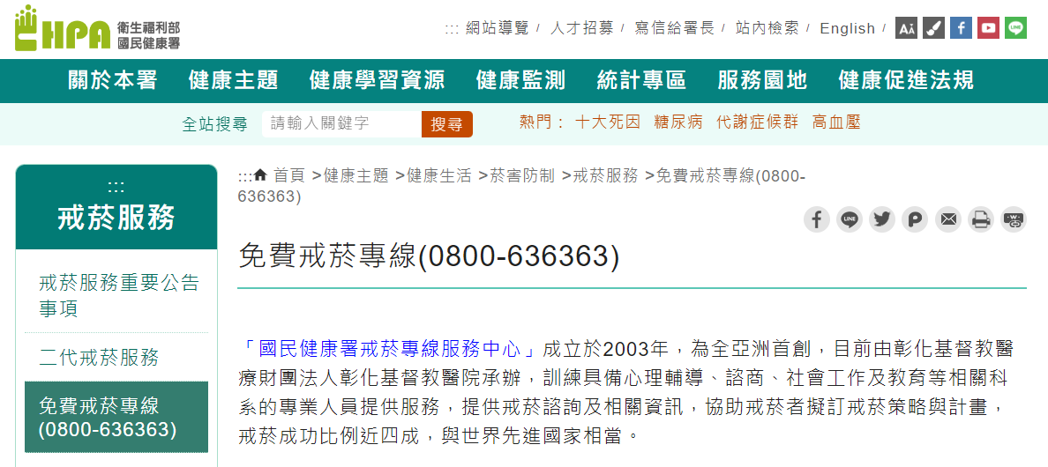Image resolution: width=1048 pixels, height=467 pixels.
Task: Share the page via Plurk icon
Action: pyautogui.click(x=915, y=219)
